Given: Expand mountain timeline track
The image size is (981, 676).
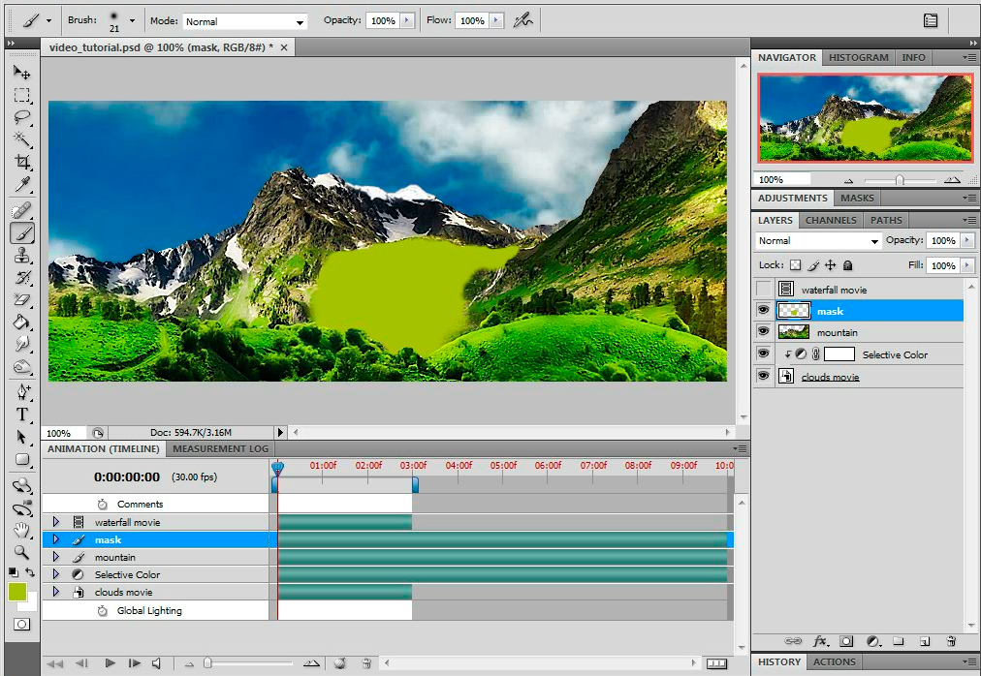Looking at the screenshot, I should point(56,557).
